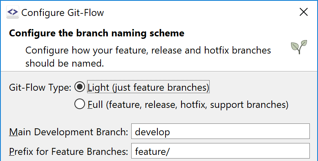This screenshot has width=318, height=161.
Task: Click the 'feature/' text in the prefix field
Action: 152,151
